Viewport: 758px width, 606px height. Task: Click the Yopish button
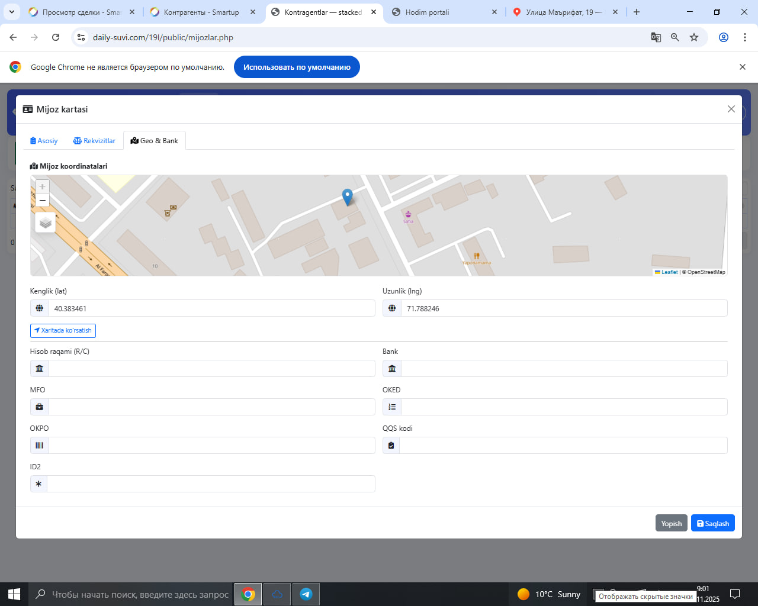coord(671,523)
